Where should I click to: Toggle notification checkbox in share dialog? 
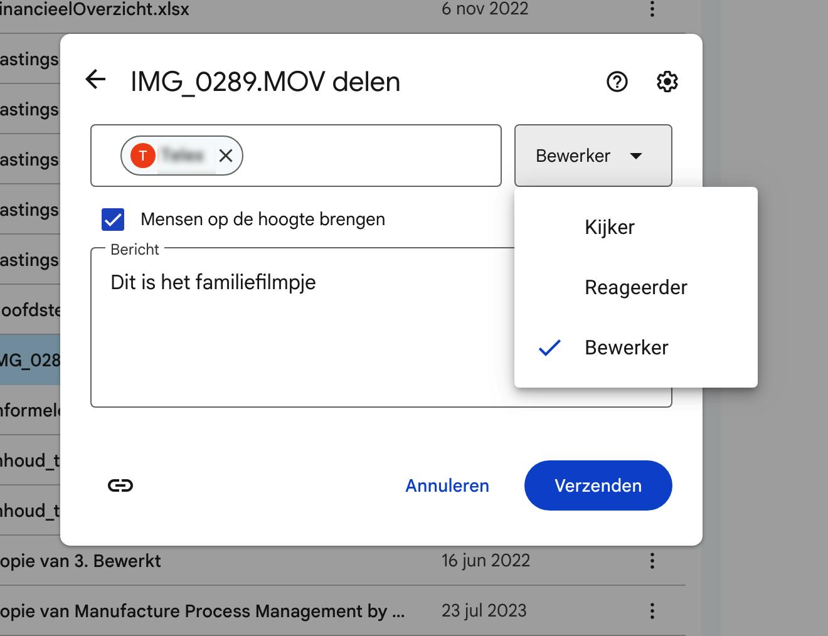(x=113, y=220)
